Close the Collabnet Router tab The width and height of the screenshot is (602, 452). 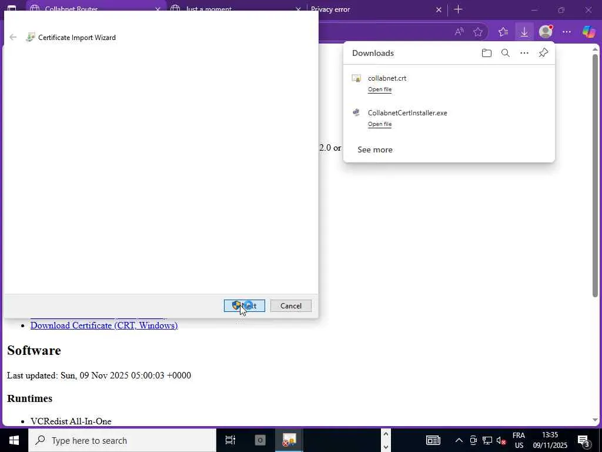tap(158, 9)
